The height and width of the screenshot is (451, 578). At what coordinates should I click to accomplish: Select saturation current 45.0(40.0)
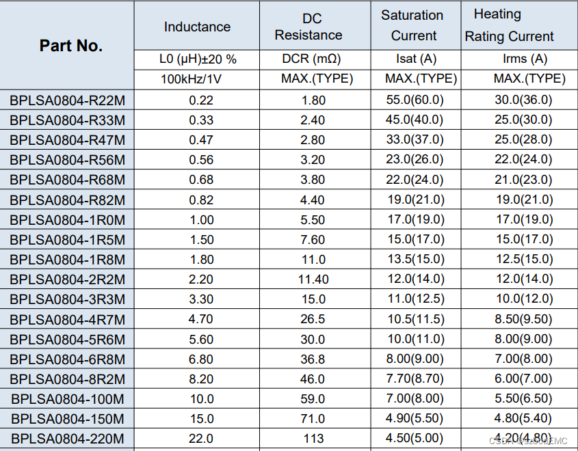(x=415, y=120)
